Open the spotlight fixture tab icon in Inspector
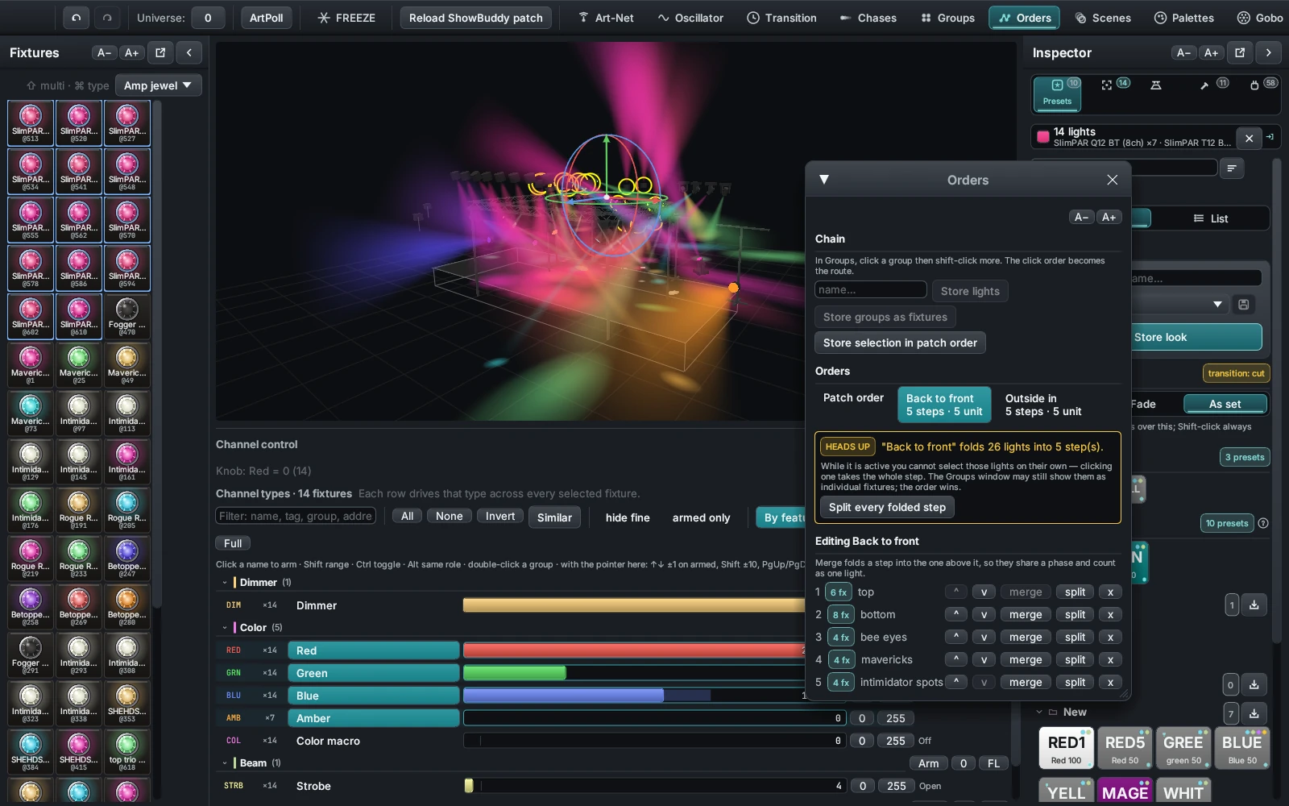Viewport: 1289px width, 806px height. pyautogui.click(x=1156, y=85)
